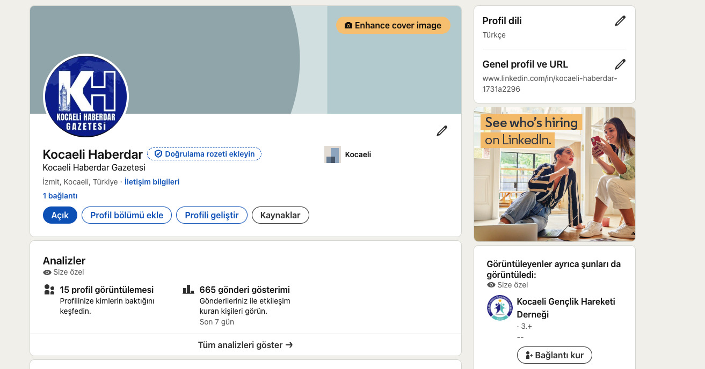Open the See who's hiring LinkedIn ad
705x369 pixels.
pos(554,174)
